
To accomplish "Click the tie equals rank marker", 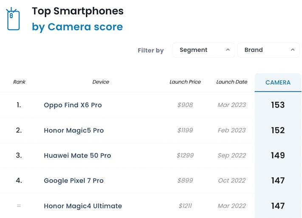I will pos(19,206).
